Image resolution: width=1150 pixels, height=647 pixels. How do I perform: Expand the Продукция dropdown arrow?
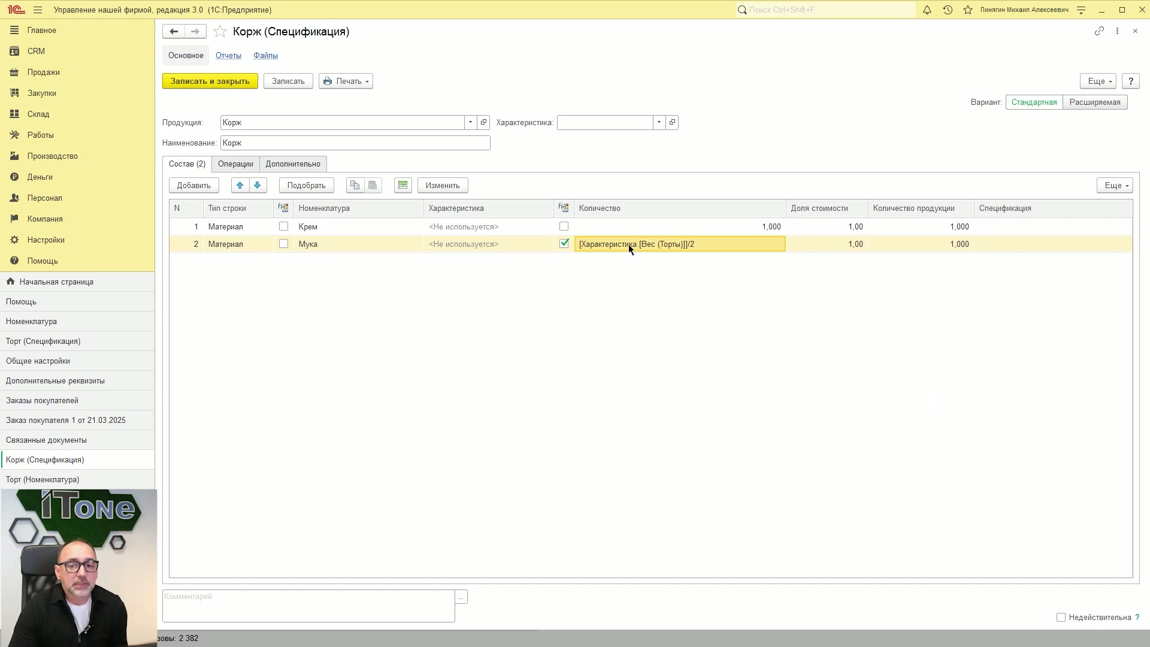(x=470, y=122)
